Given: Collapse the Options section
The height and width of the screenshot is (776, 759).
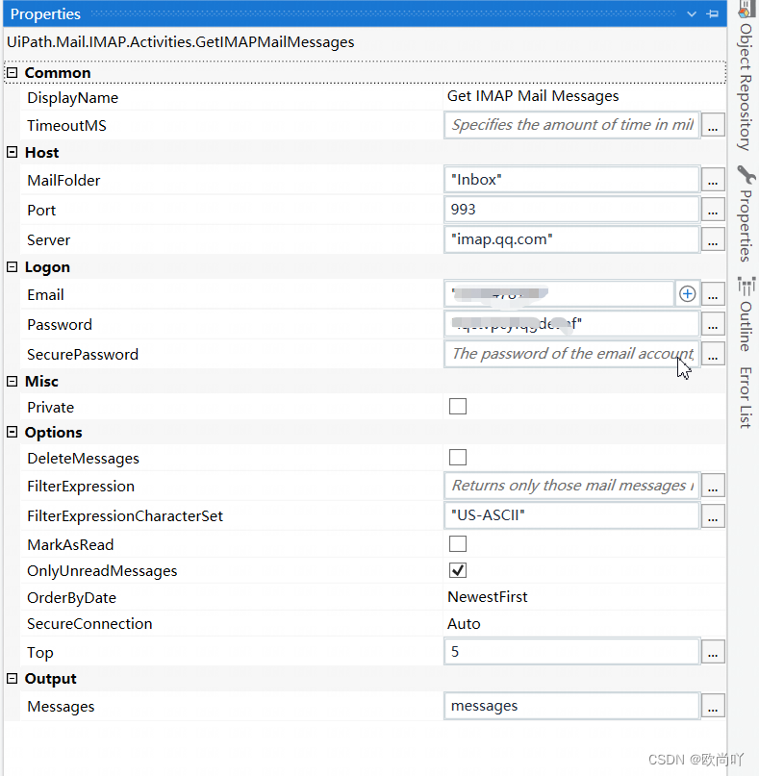Looking at the screenshot, I should 10,432.
